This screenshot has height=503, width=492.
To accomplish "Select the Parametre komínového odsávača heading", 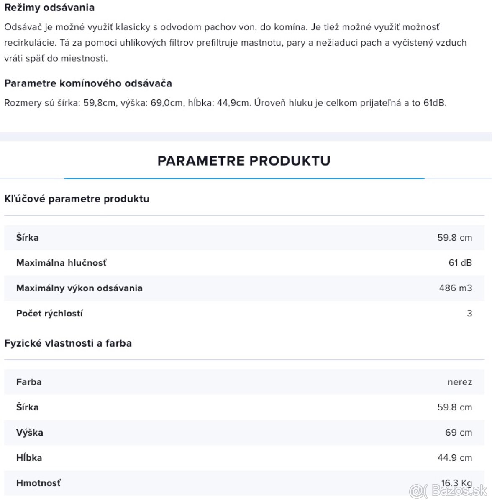I will click(x=88, y=83).
